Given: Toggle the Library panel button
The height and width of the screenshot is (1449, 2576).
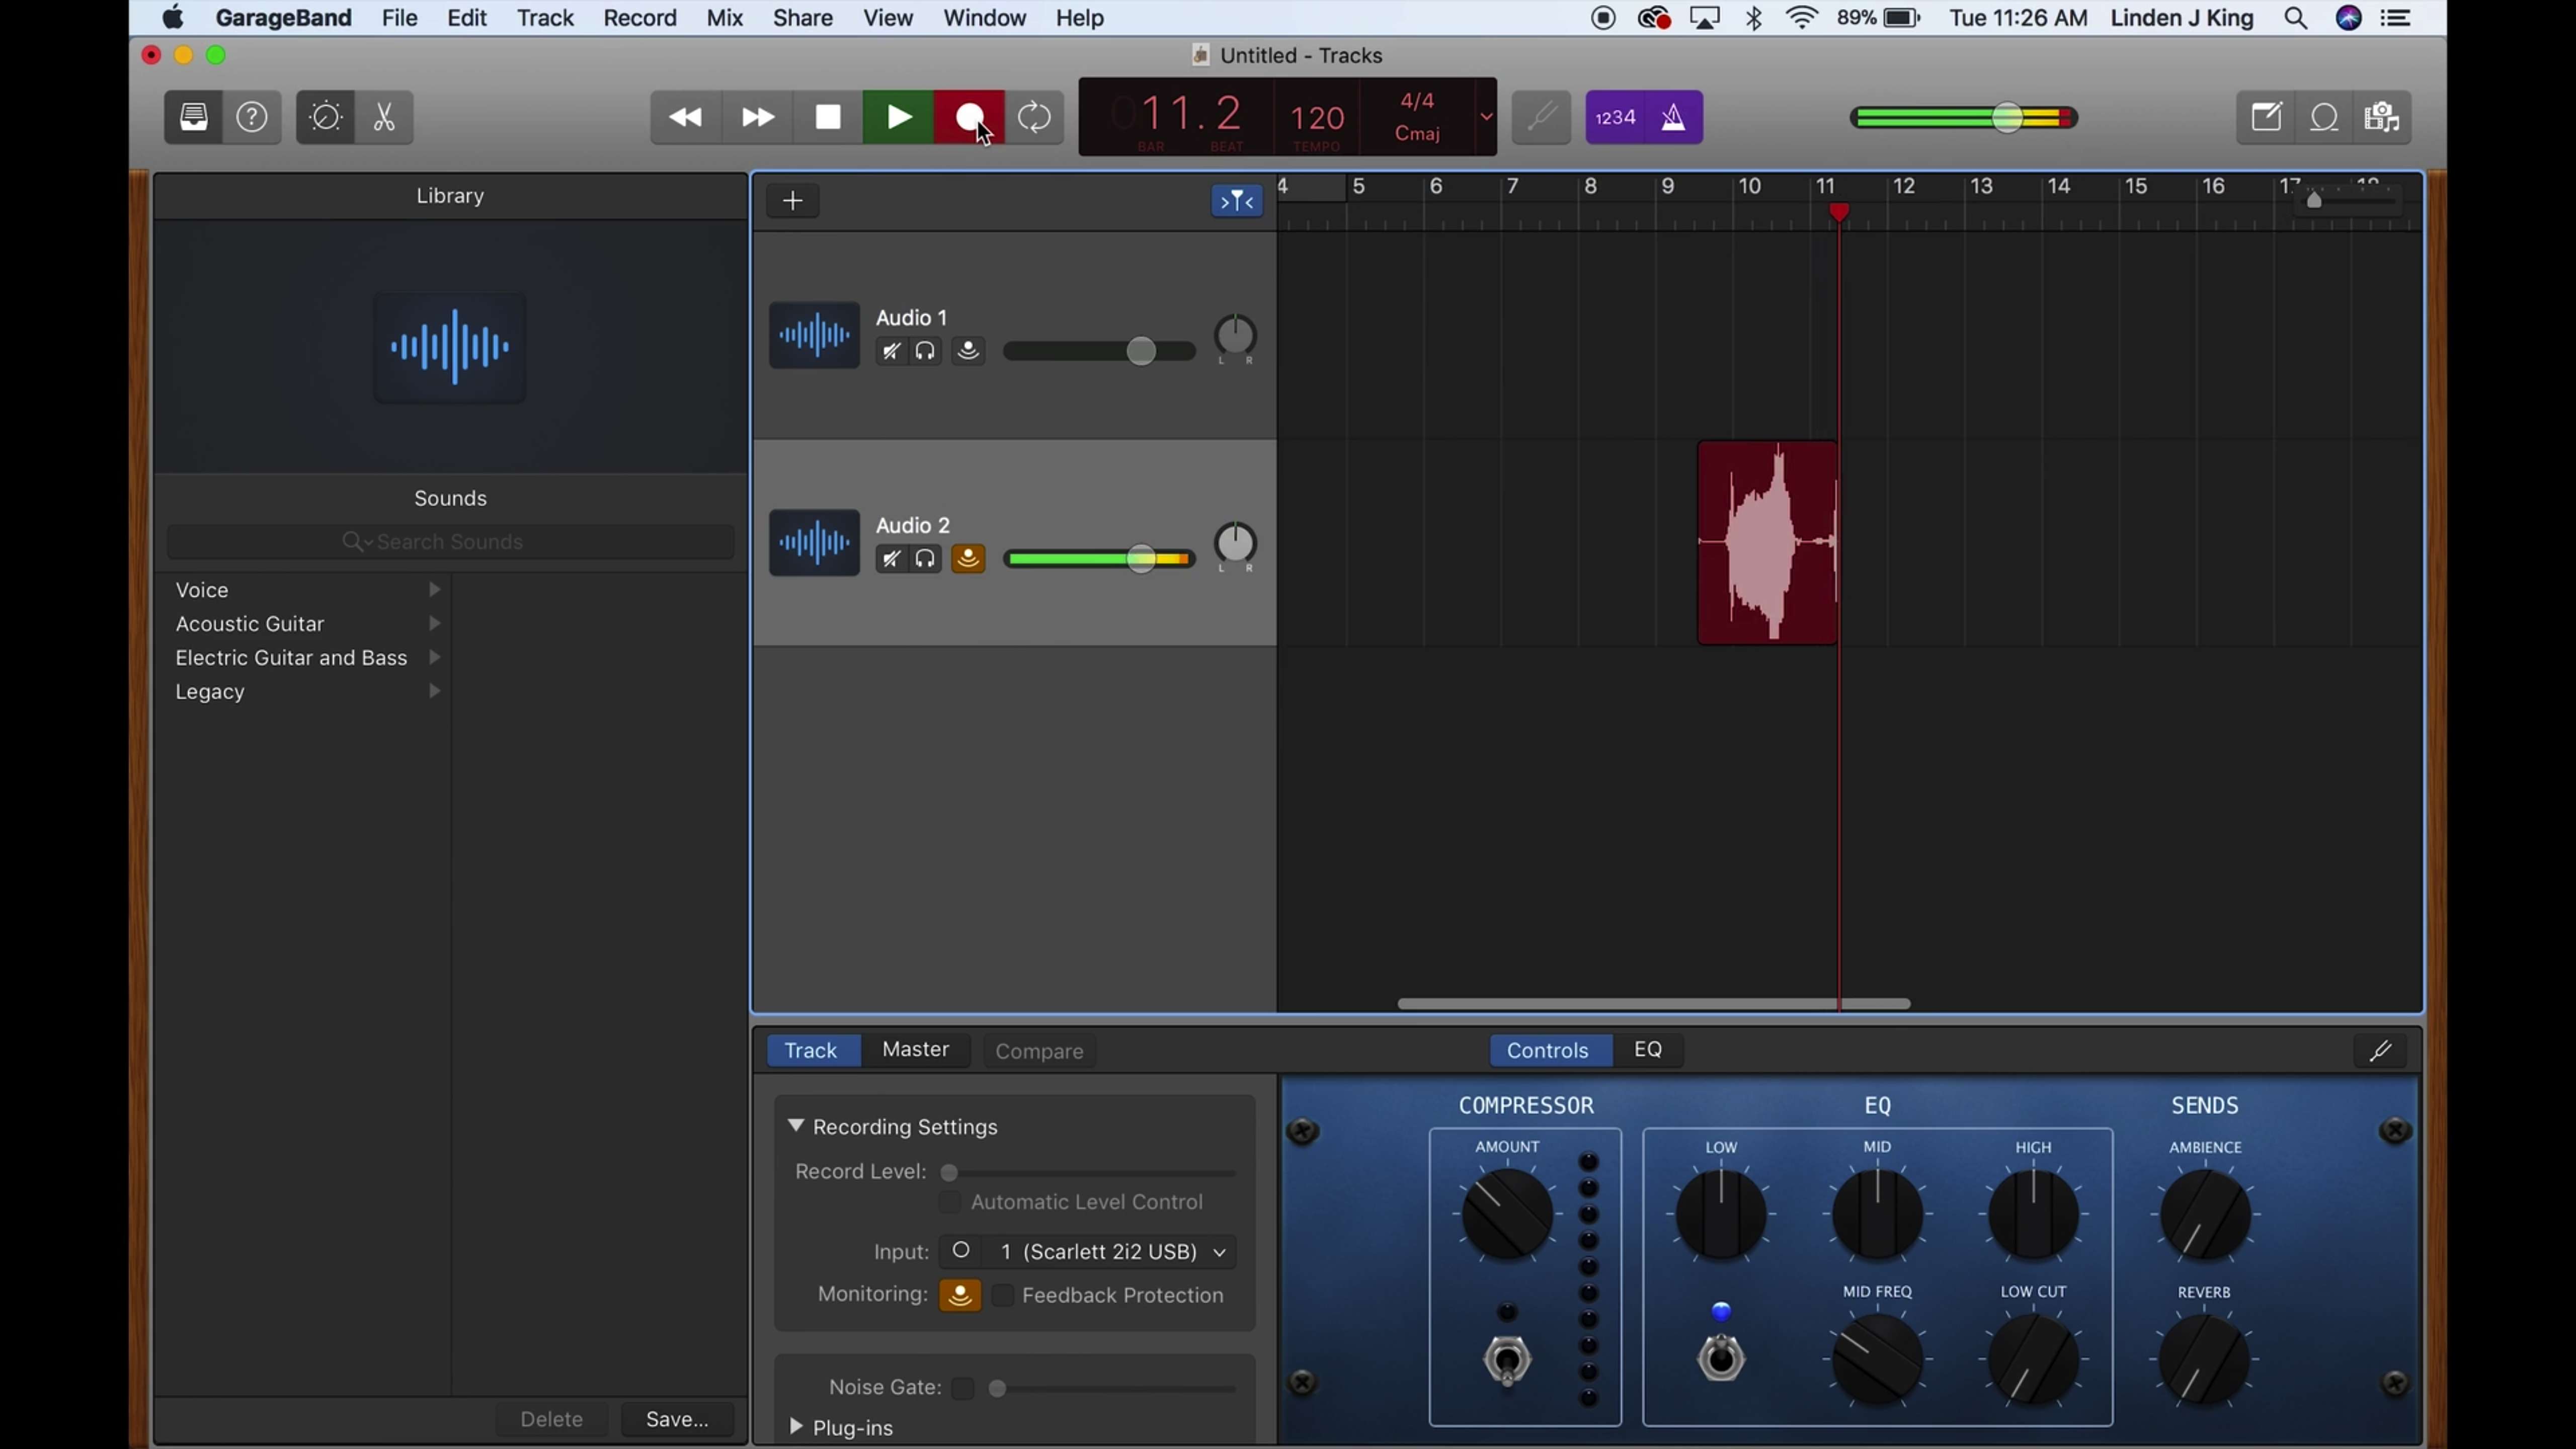Looking at the screenshot, I should point(193,118).
